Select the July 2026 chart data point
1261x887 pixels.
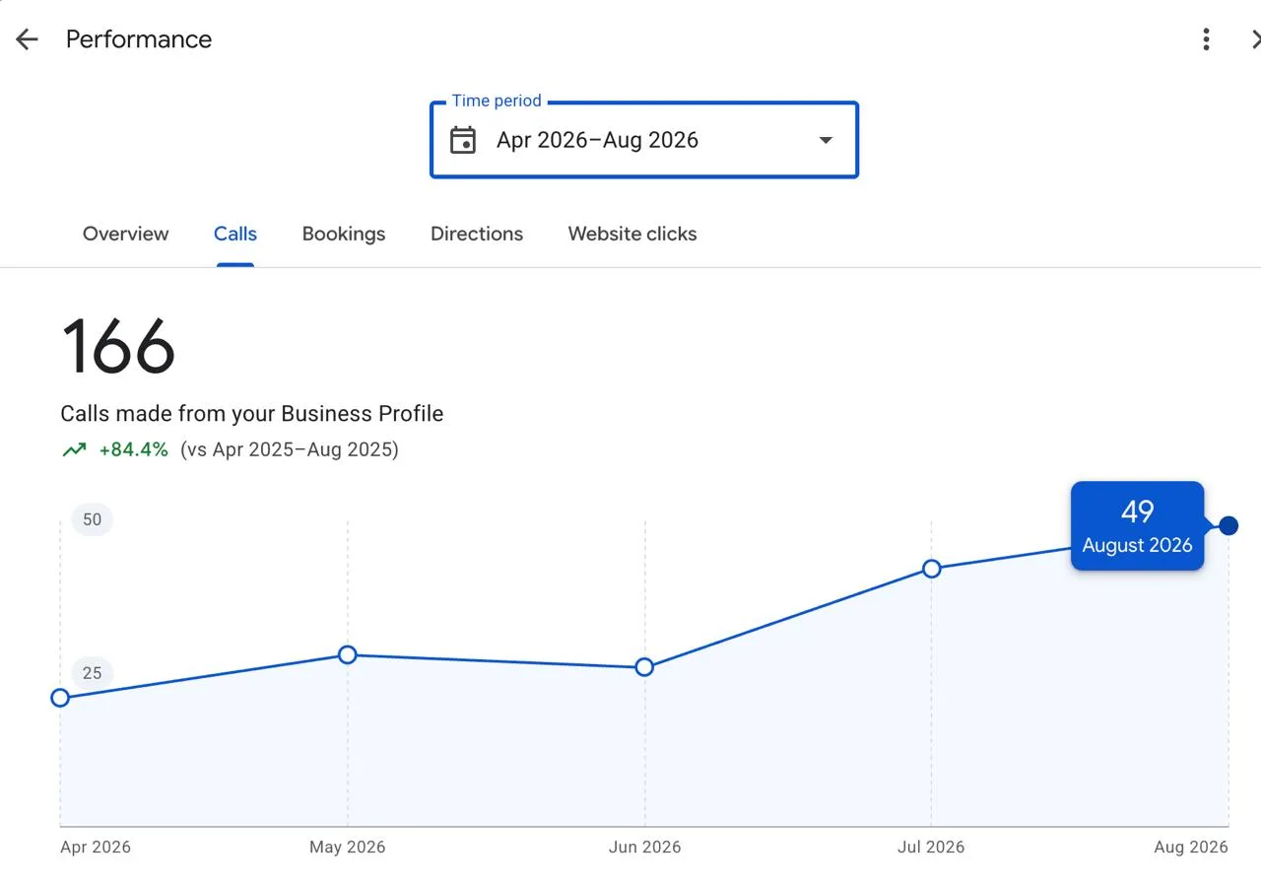click(932, 569)
